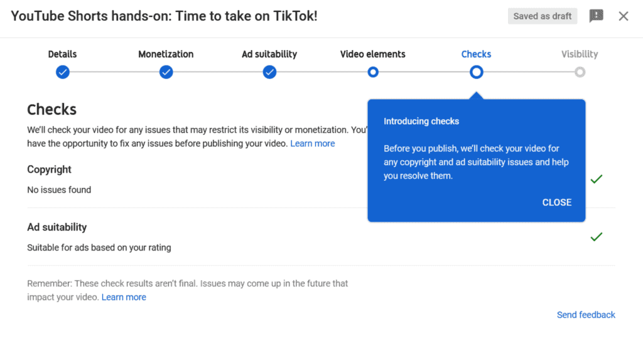Close the upload dialog with X icon
The image size is (643, 341).
tap(624, 16)
